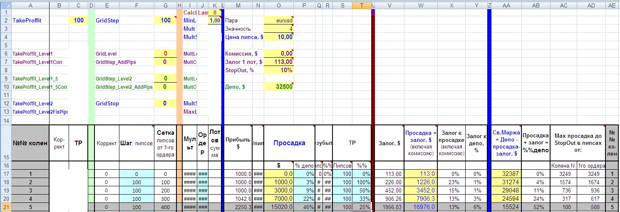Select column header AE

click(612, 5)
